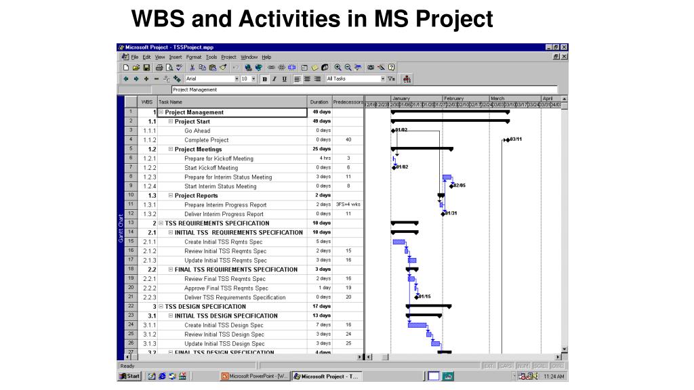Print the current view

(159, 68)
